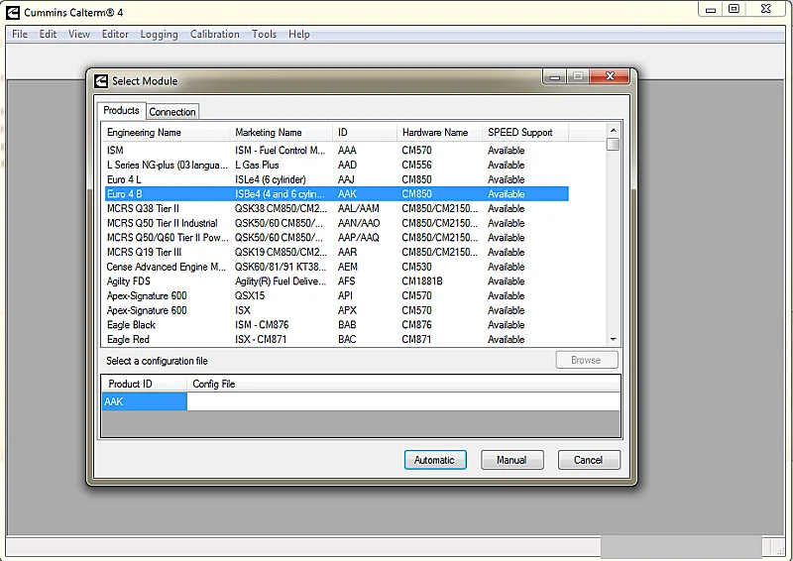This screenshot has width=793, height=561.
Task: Select the Euro 4 B row
Action: coord(336,193)
